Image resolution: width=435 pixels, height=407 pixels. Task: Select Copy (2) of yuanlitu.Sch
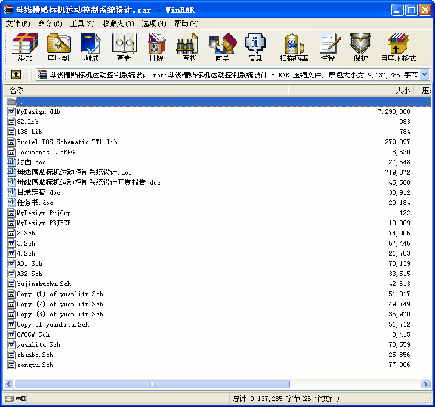(x=60, y=305)
